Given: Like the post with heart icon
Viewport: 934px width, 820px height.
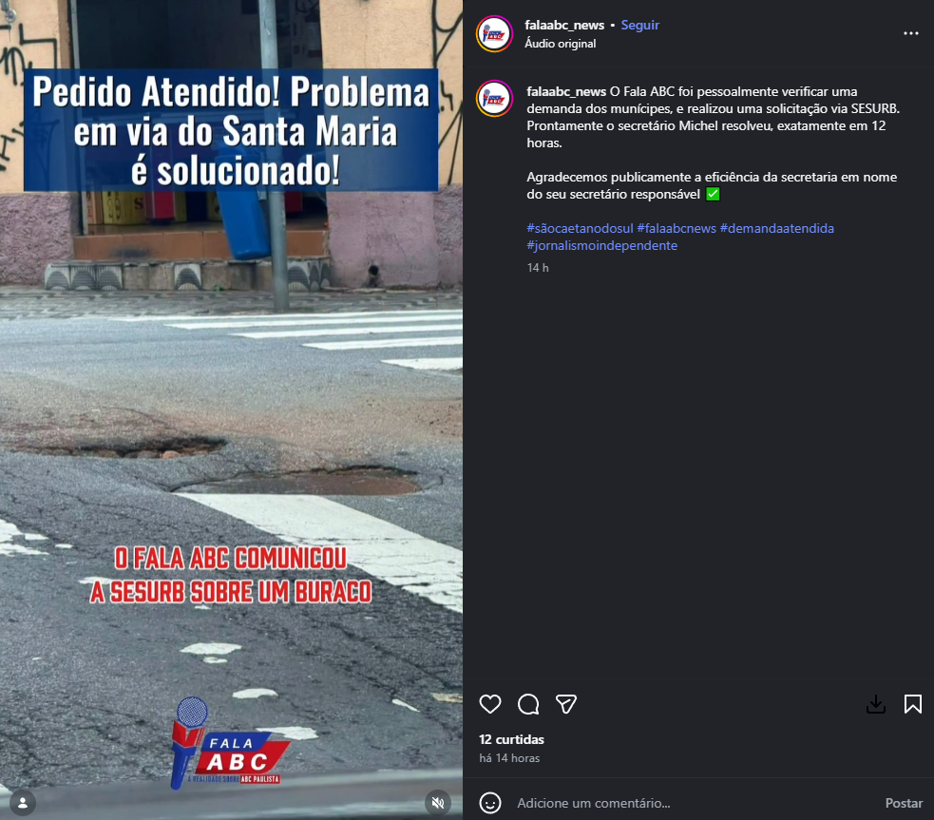Looking at the screenshot, I should 489,704.
